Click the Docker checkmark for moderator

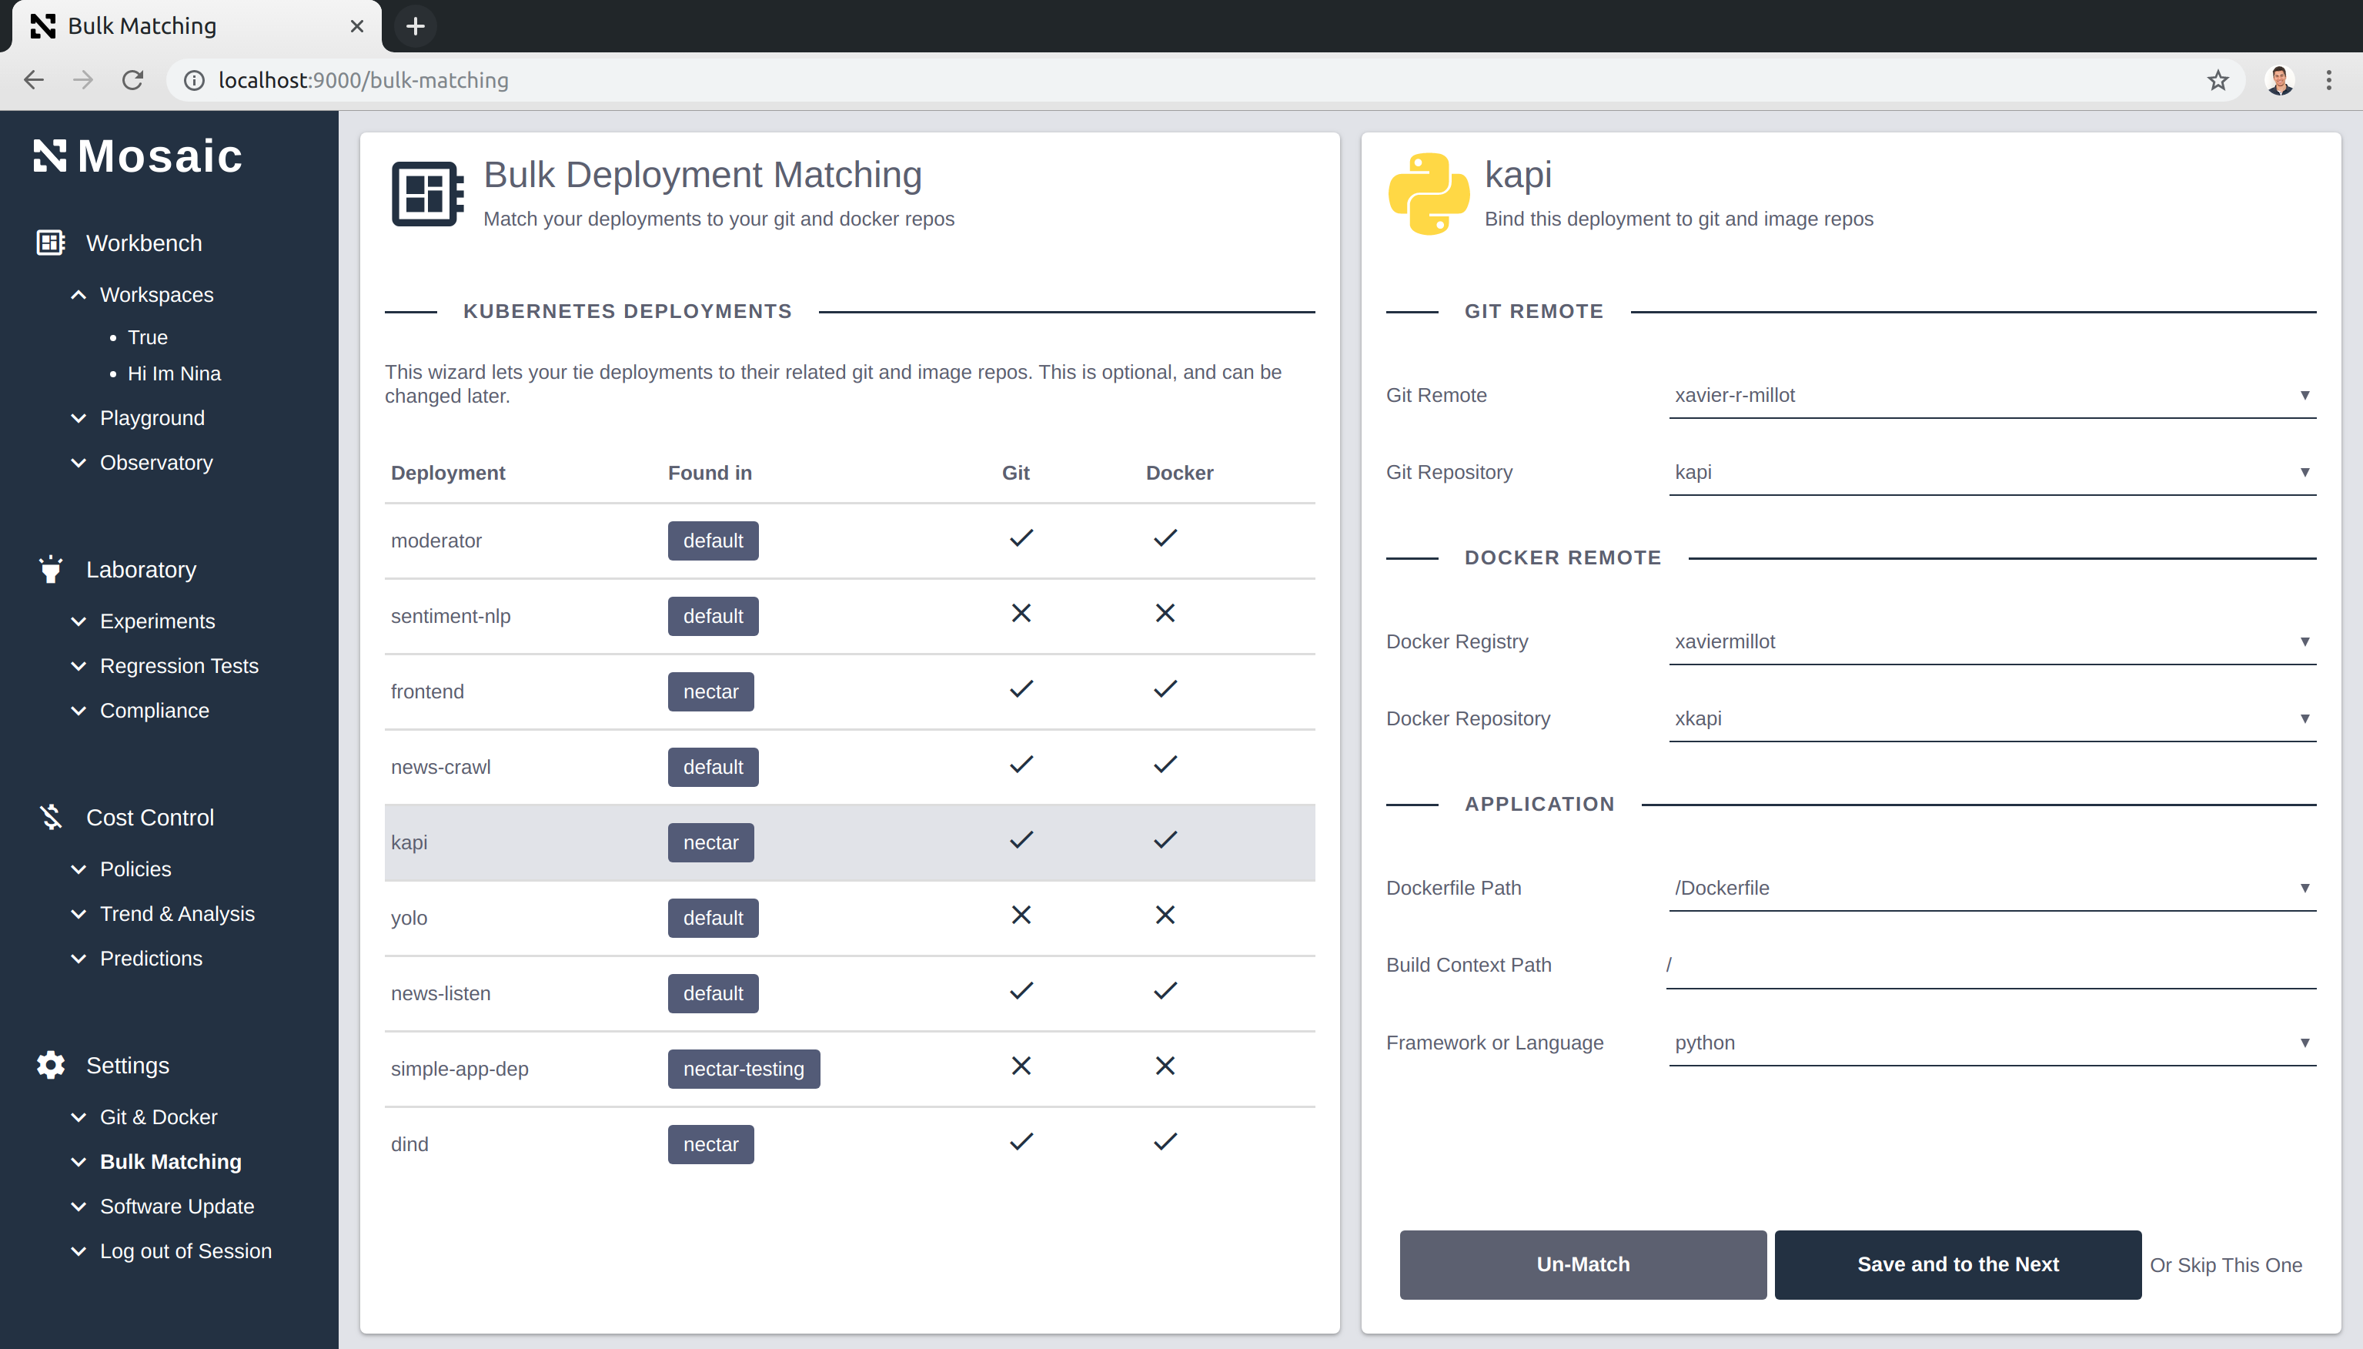click(1165, 538)
